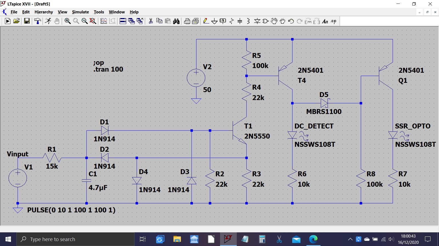
Task: Halt simulation with the hand icon
Action: pos(57,21)
